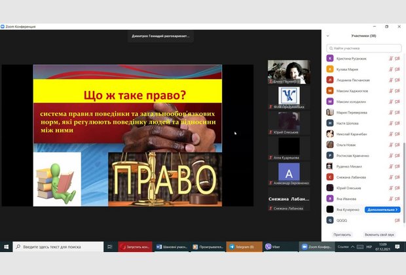Click the Zoom app icon in title bar
Viewport: 406px width, 275px height.
[x=3, y=26]
